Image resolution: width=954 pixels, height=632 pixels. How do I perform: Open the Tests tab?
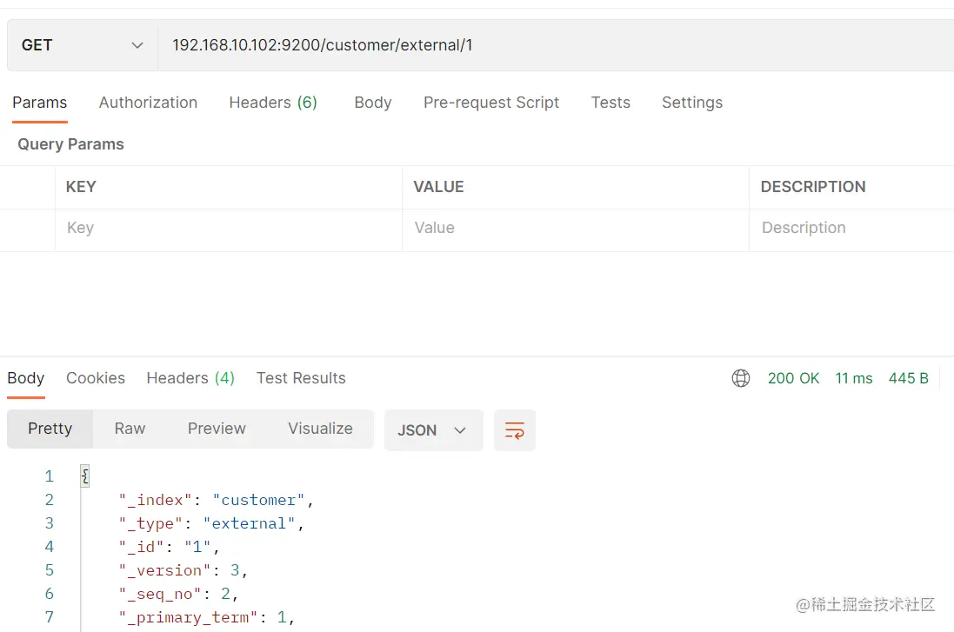click(x=610, y=103)
